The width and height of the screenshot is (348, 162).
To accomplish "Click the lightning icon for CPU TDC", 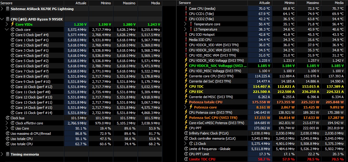I will coord(186,86).
